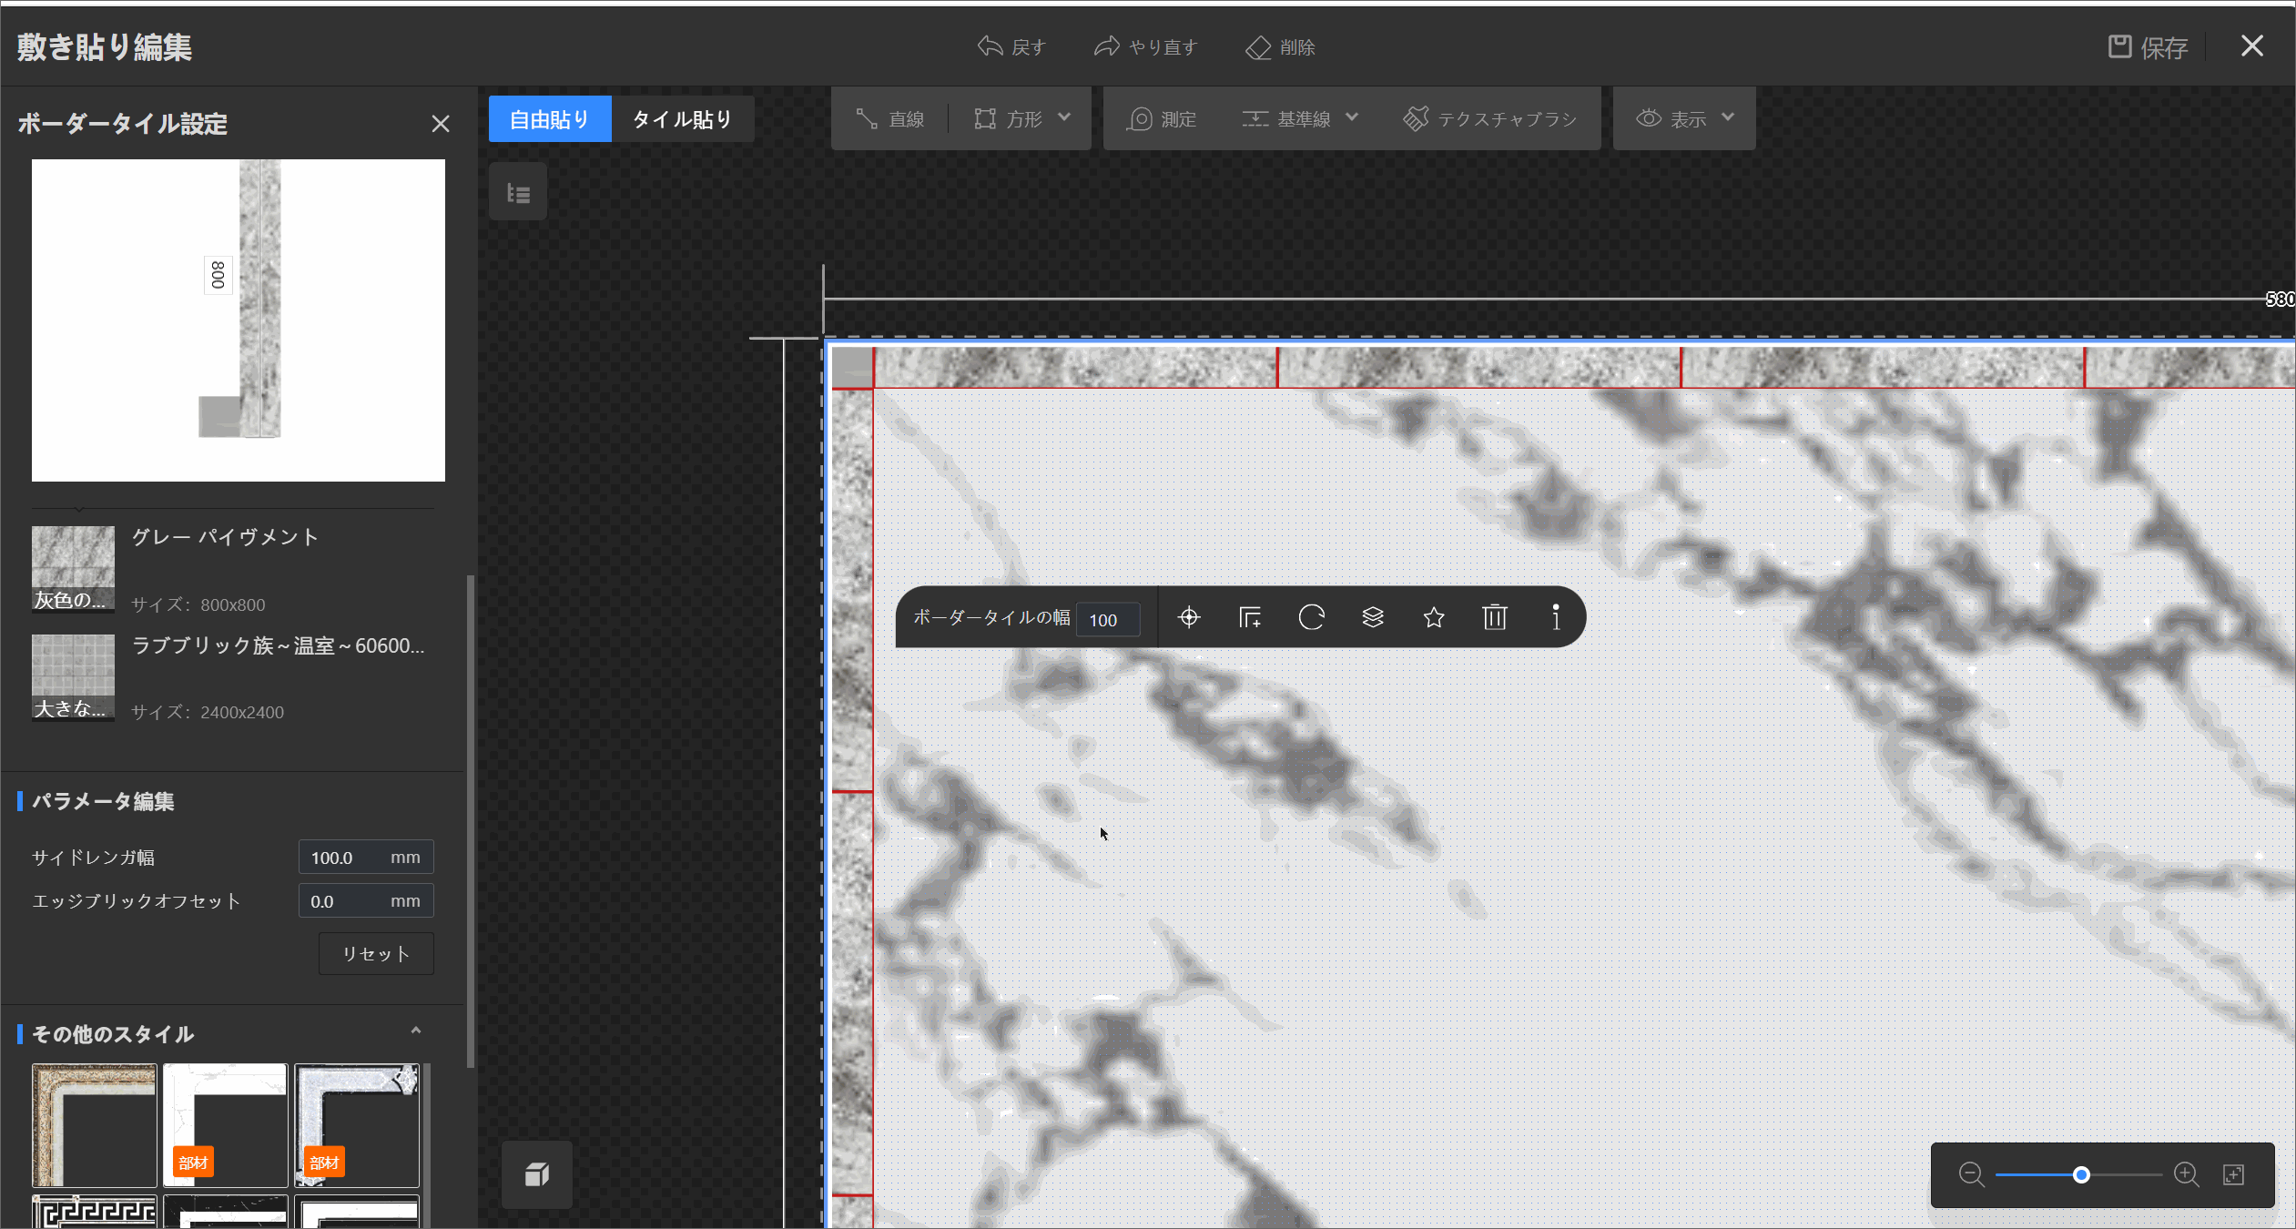The height and width of the screenshot is (1229, 2296).
Task: Expand the 基準線 dropdown arrow
Action: click(1352, 117)
